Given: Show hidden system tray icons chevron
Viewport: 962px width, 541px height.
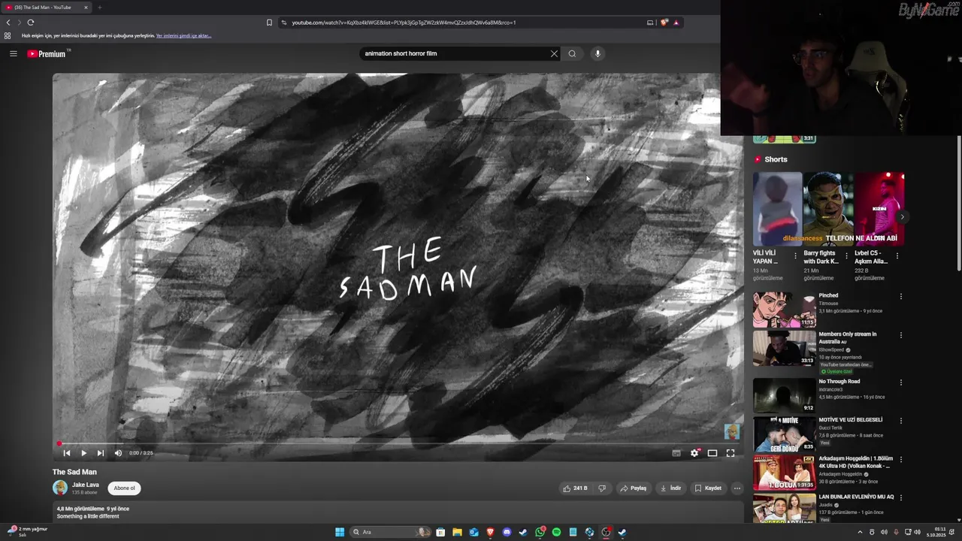Looking at the screenshot, I should pos(860,532).
